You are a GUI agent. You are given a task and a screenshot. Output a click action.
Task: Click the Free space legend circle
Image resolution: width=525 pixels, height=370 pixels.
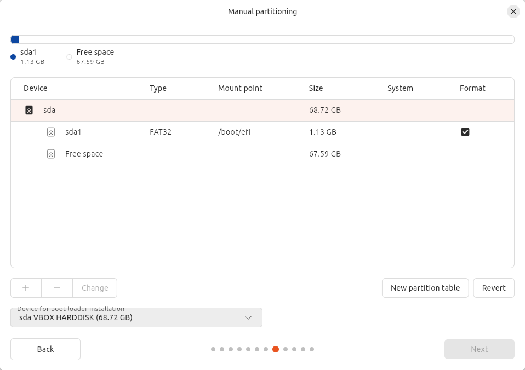click(x=69, y=57)
